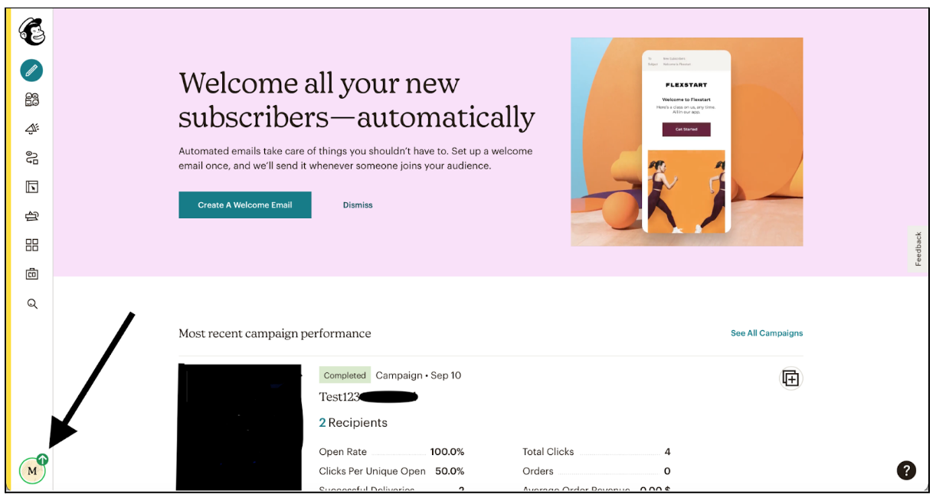936x501 pixels.
Task: Open the Website sidebar icon
Action: [x=31, y=187]
